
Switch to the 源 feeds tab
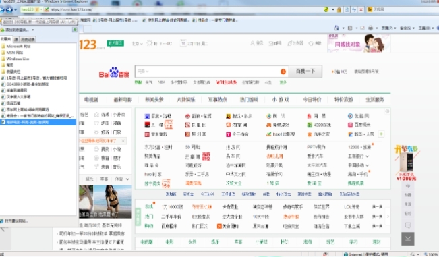(x=16, y=40)
